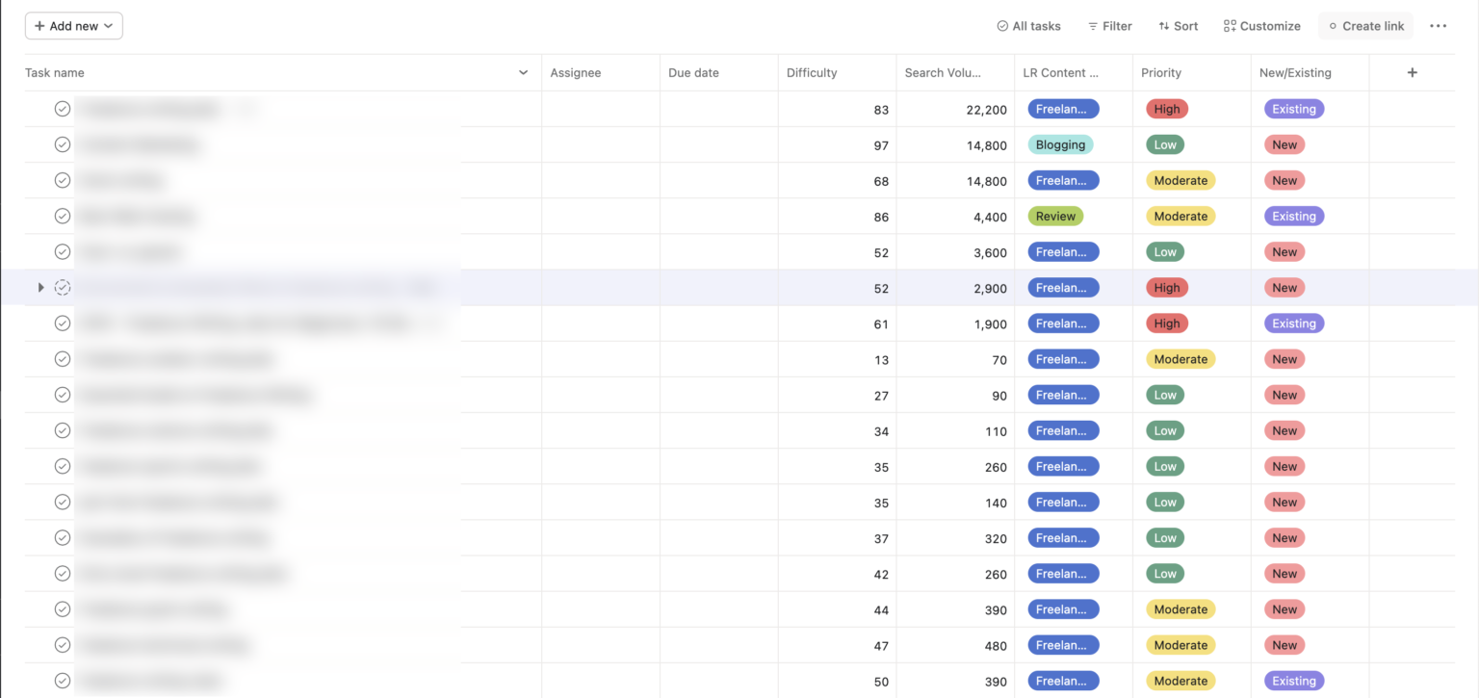Click the first empty Assignee cell

600,108
